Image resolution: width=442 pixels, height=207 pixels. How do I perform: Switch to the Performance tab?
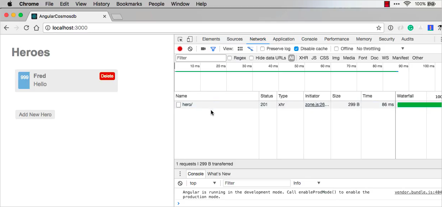tap(336, 39)
